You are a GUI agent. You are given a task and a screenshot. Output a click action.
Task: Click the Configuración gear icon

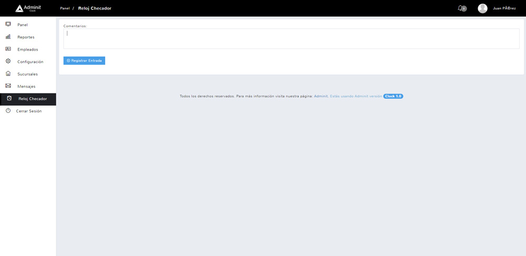(8, 62)
